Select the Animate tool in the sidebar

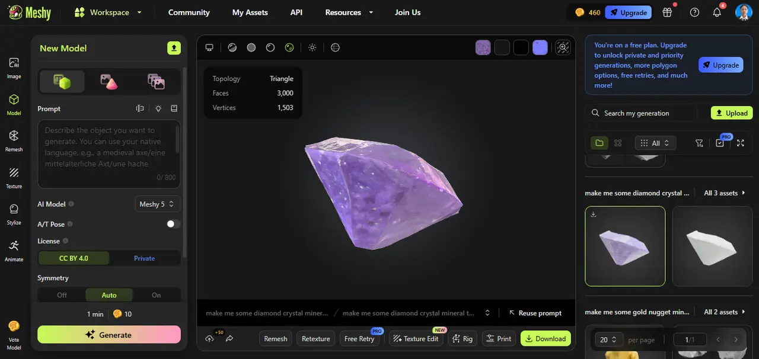coord(14,251)
